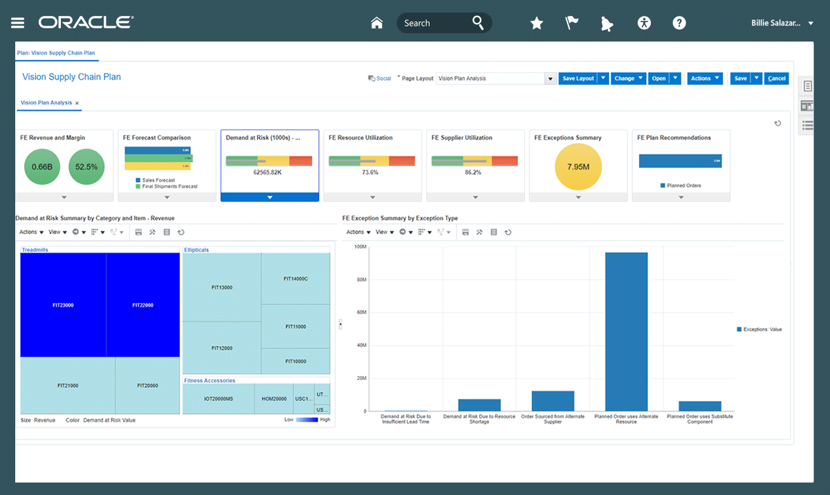Expand the Billie Salazar user menu

point(782,23)
